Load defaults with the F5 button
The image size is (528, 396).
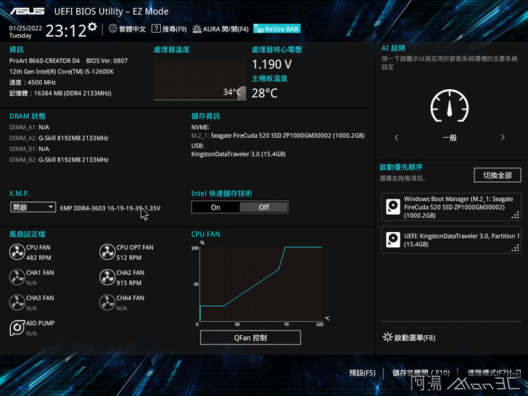click(362, 373)
